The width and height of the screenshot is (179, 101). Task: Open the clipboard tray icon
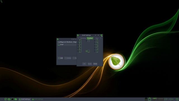(150, 99)
